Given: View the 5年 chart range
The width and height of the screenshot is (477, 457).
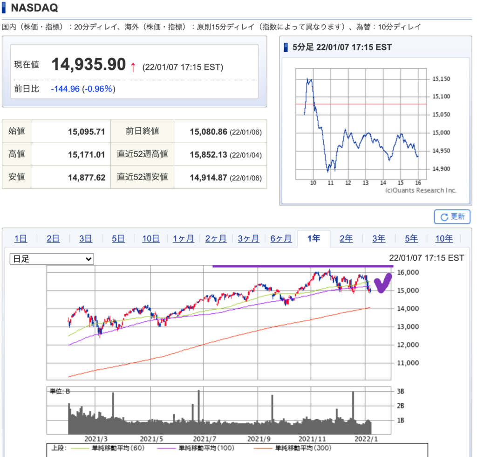Looking at the screenshot, I should pyautogui.click(x=411, y=239).
